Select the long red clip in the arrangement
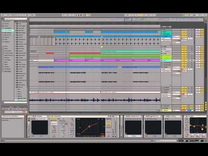Screen dimensions: 208x156 [x=85, y=53]
